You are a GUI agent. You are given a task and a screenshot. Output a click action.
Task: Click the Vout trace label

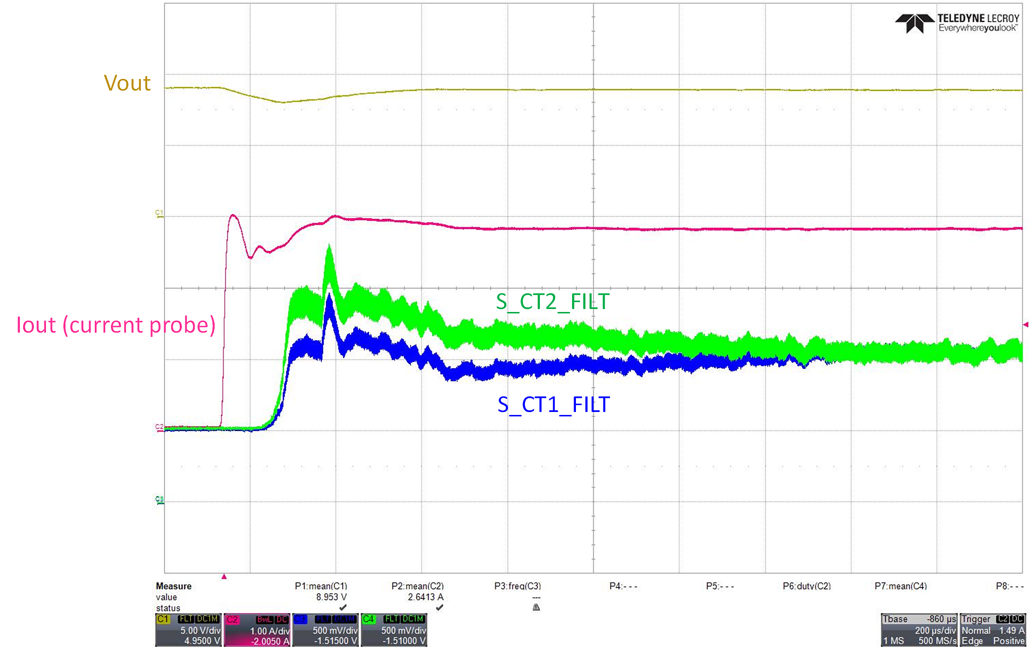pos(127,83)
